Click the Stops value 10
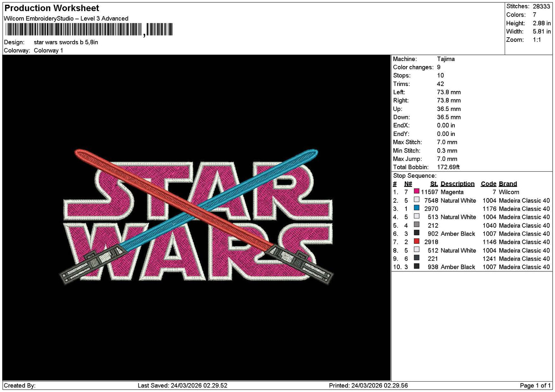This screenshot has width=555, height=392. coord(440,76)
